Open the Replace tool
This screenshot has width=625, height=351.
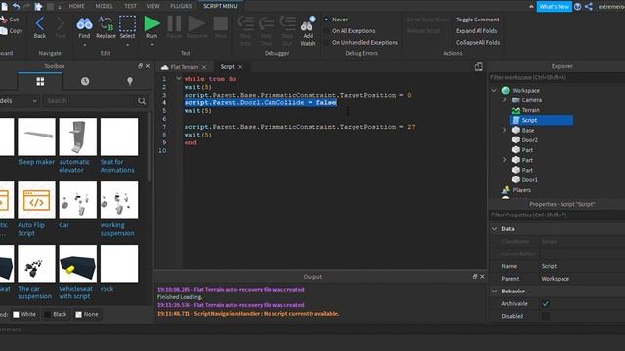tap(105, 23)
